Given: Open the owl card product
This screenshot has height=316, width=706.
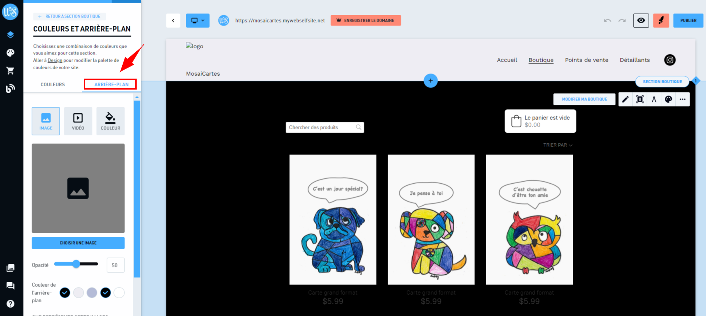Looking at the screenshot, I should pyautogui.click(x=529, y=219).
